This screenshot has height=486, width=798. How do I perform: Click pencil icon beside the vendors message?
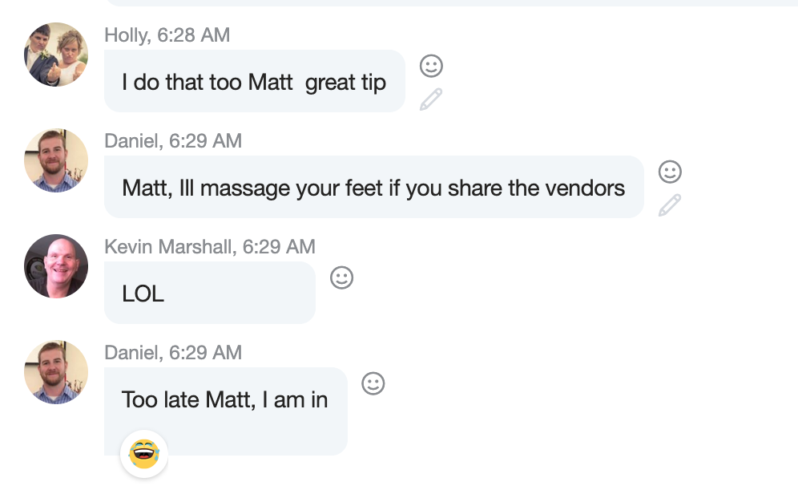coord(670,205)
